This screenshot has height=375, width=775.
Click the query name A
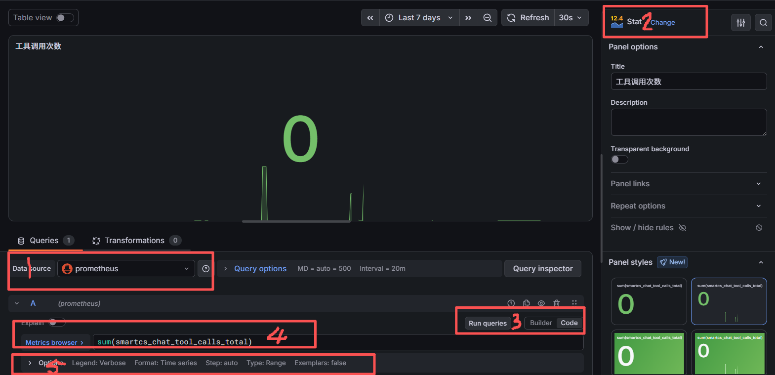click(x=33, y=303)
